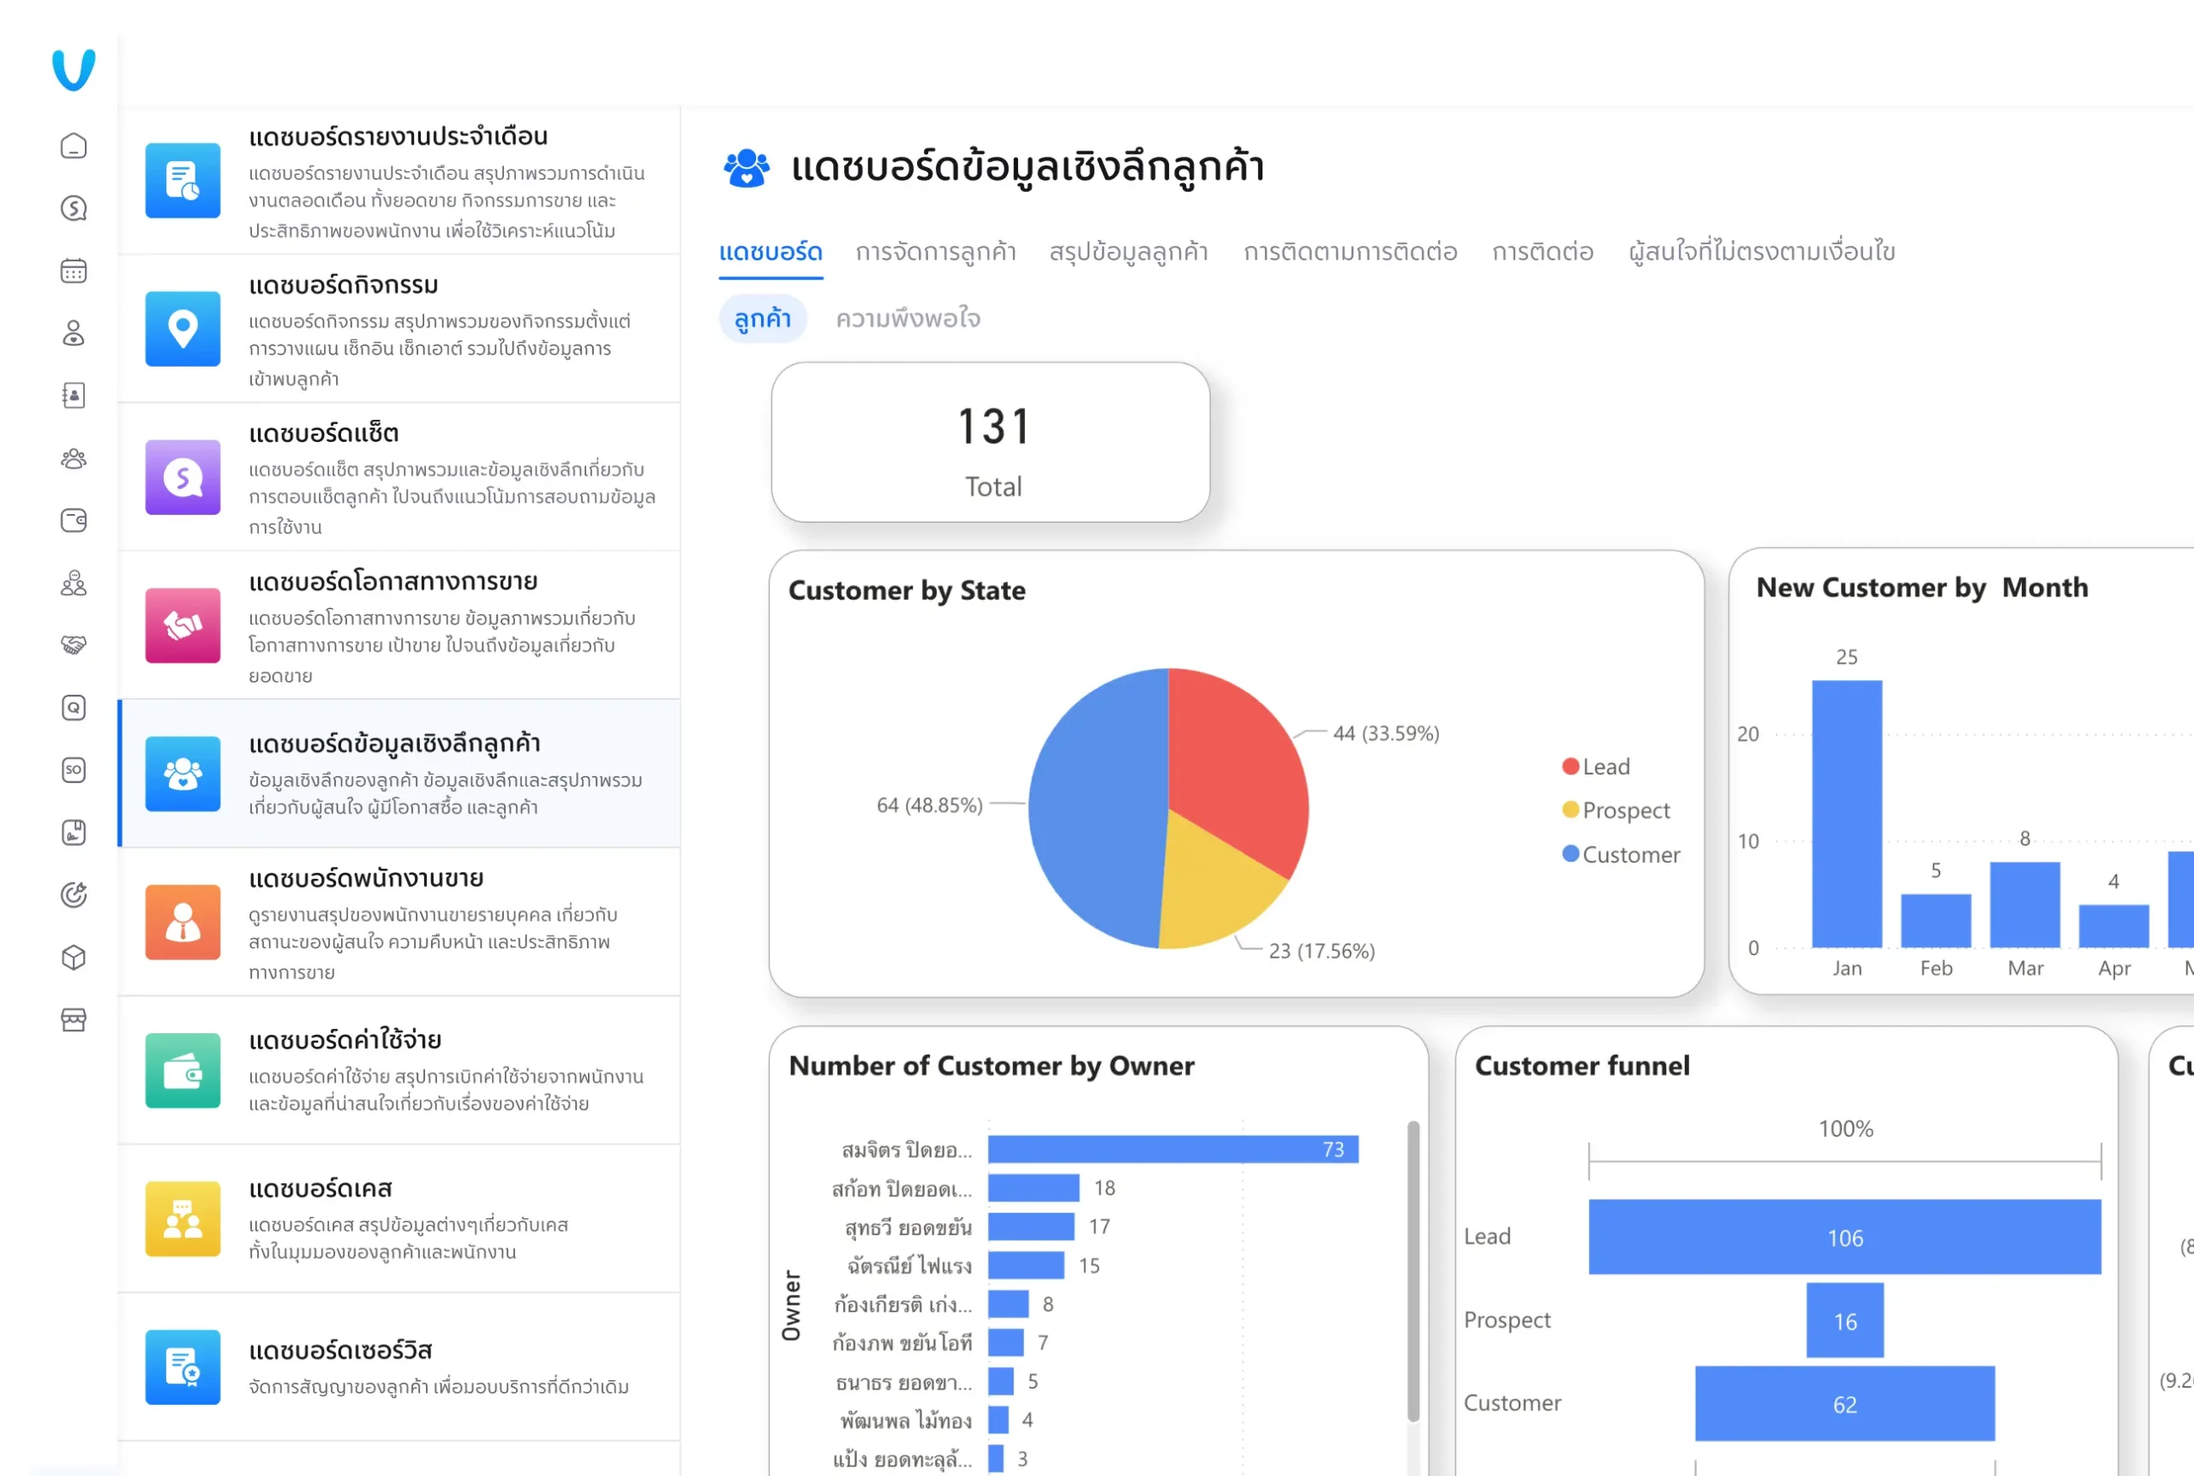Click the service dashboard certificate tile icon

point(183,1367)
